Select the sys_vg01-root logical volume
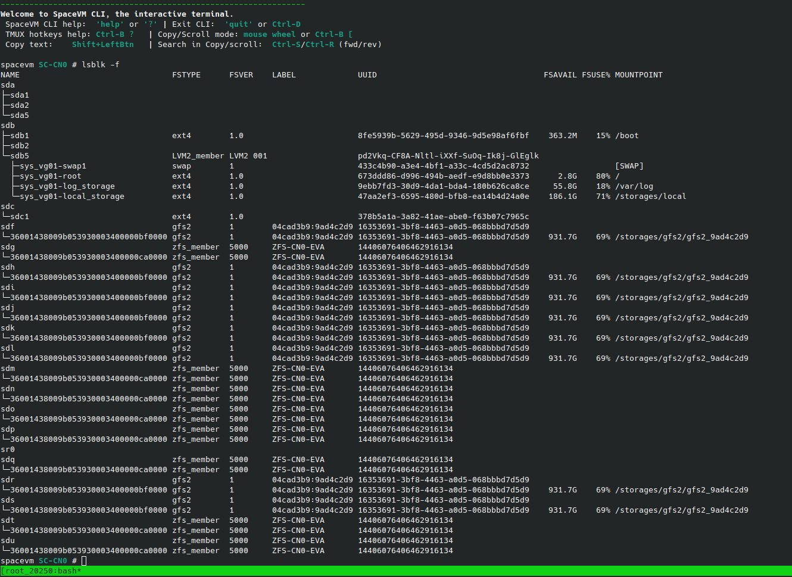 (x=50, y=176)
